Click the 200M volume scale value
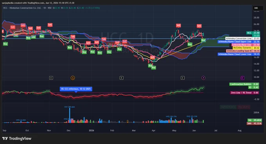The image size is (266, 144). pos(256,112)
